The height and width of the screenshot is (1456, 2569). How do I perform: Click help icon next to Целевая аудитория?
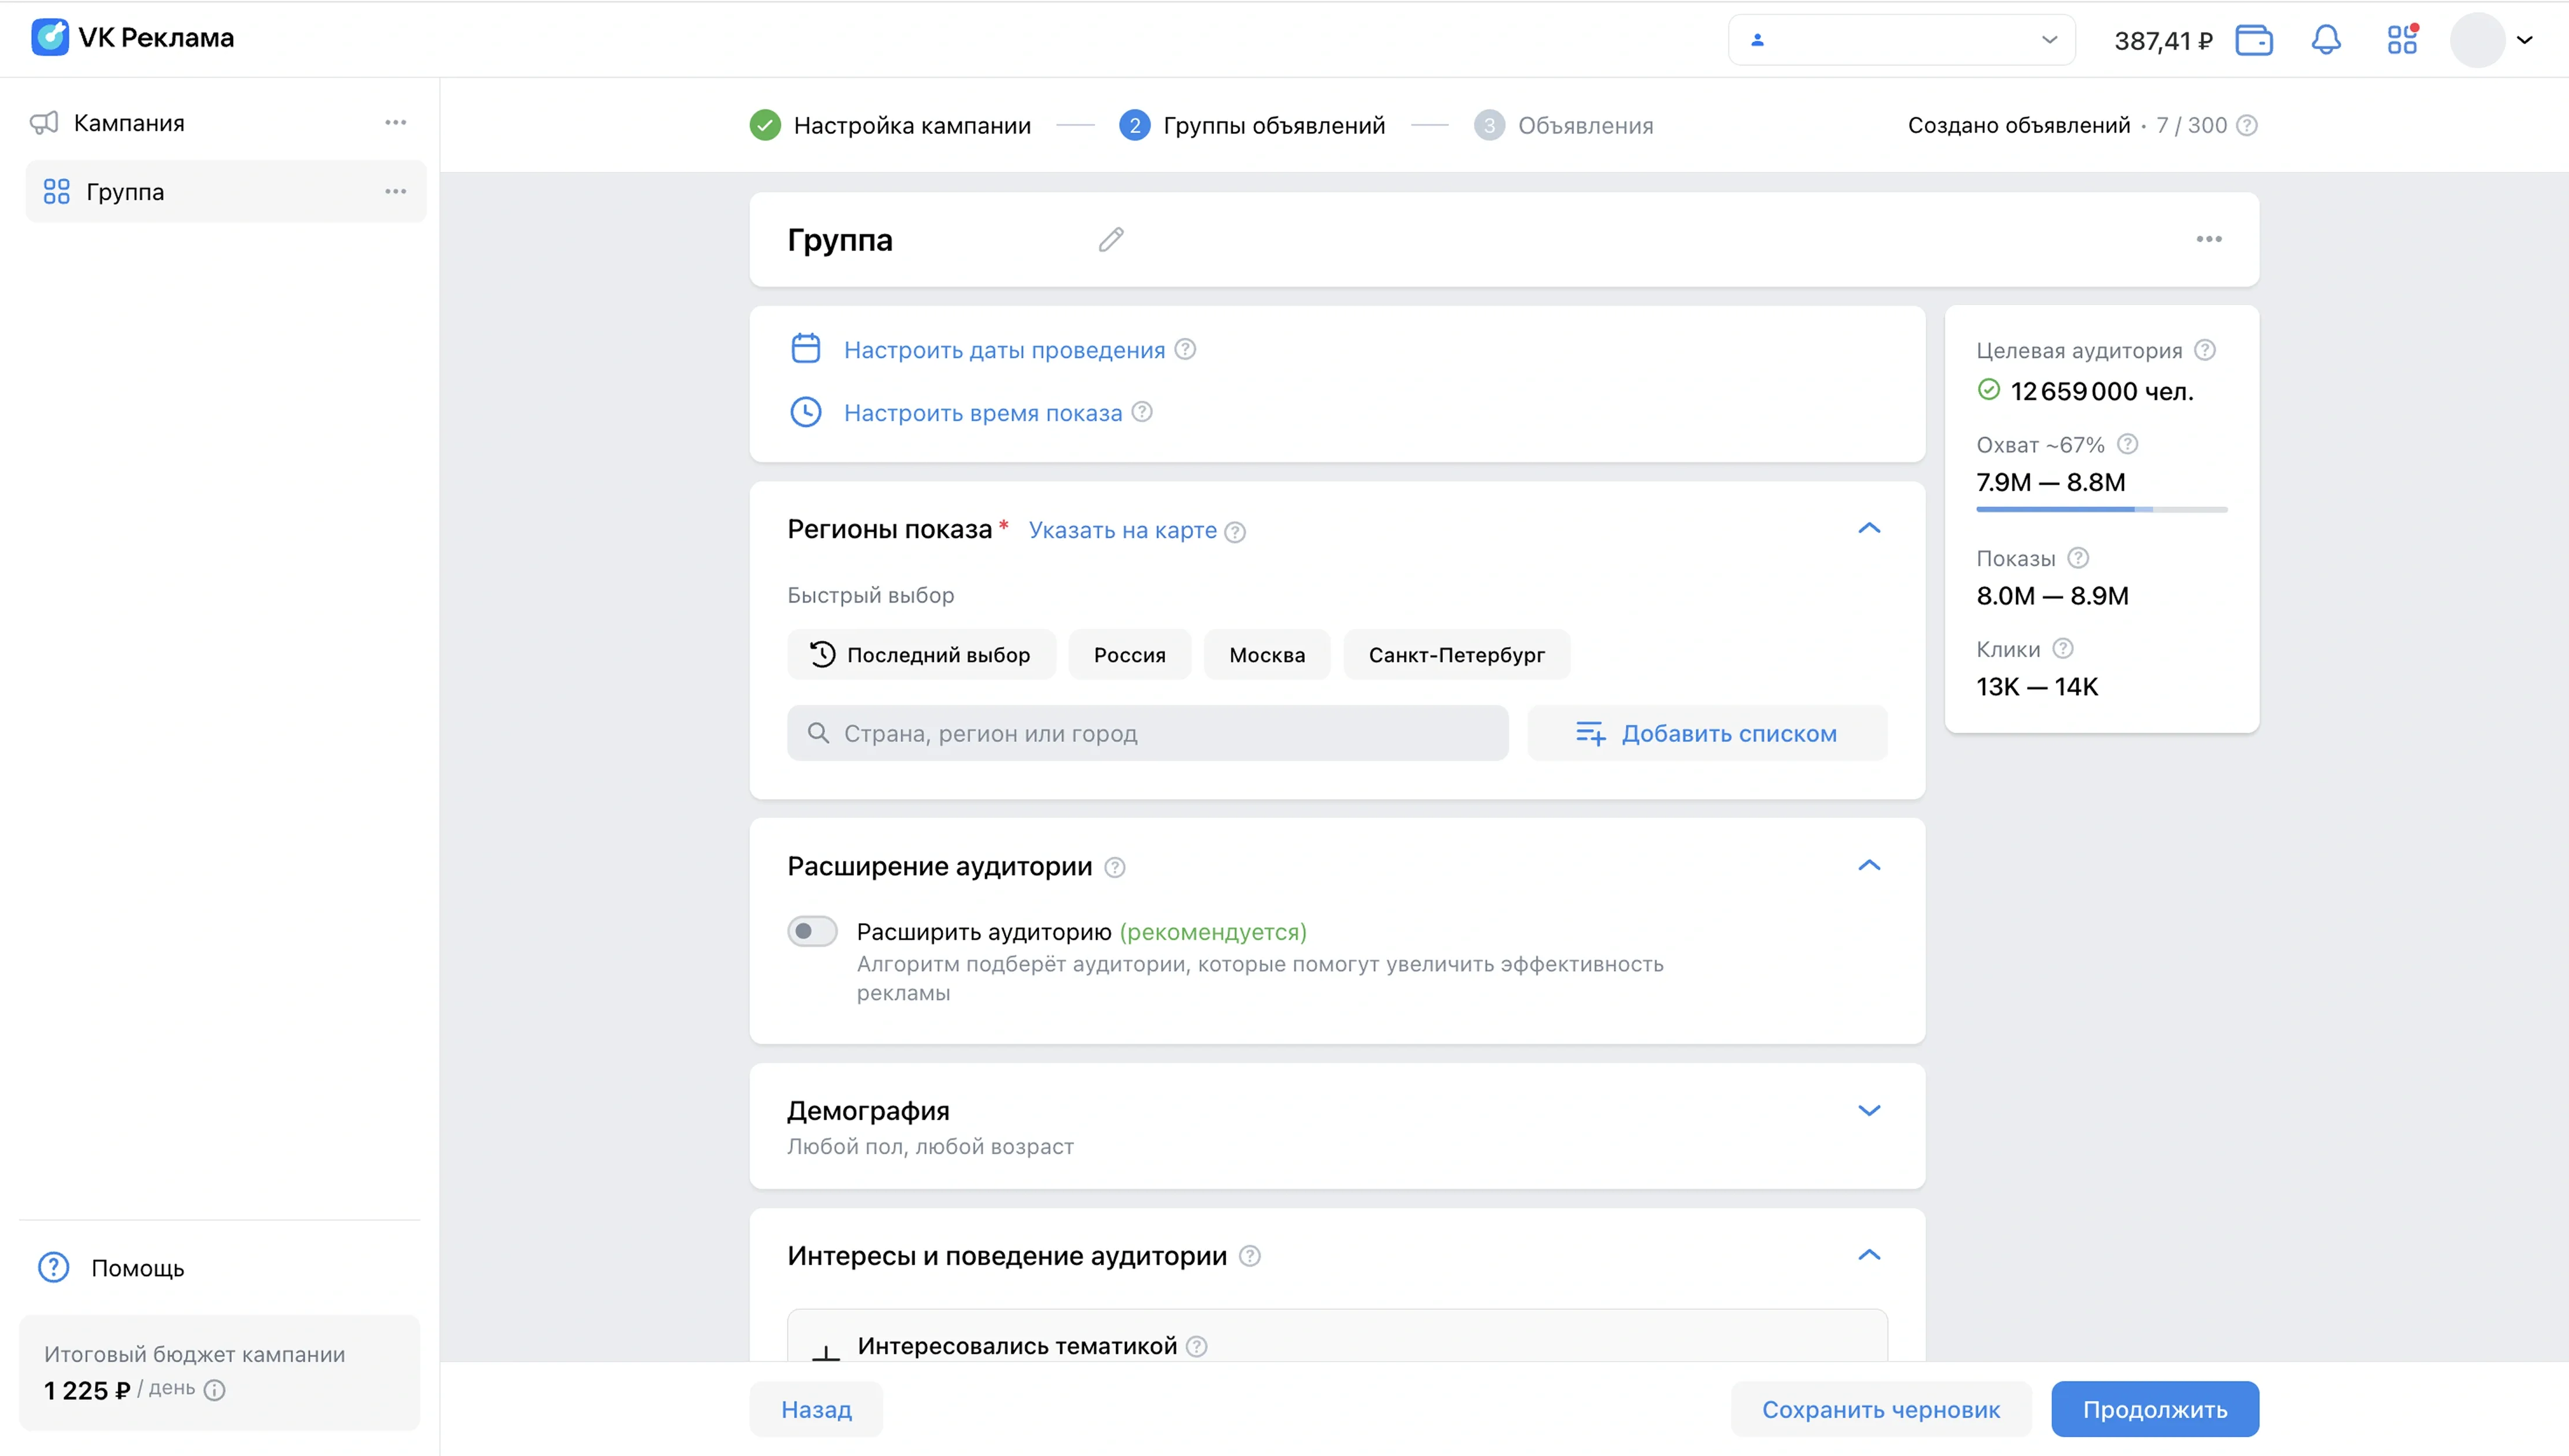click(2205, 350)
